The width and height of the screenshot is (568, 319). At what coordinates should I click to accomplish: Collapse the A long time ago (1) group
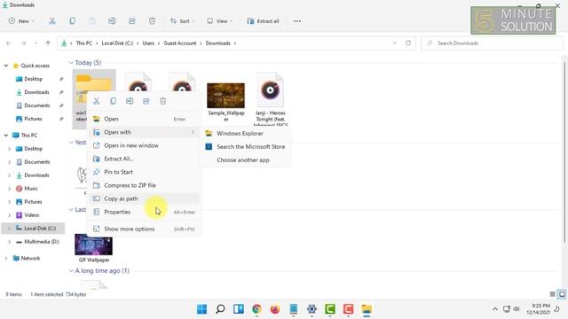(x=71, y=270)
